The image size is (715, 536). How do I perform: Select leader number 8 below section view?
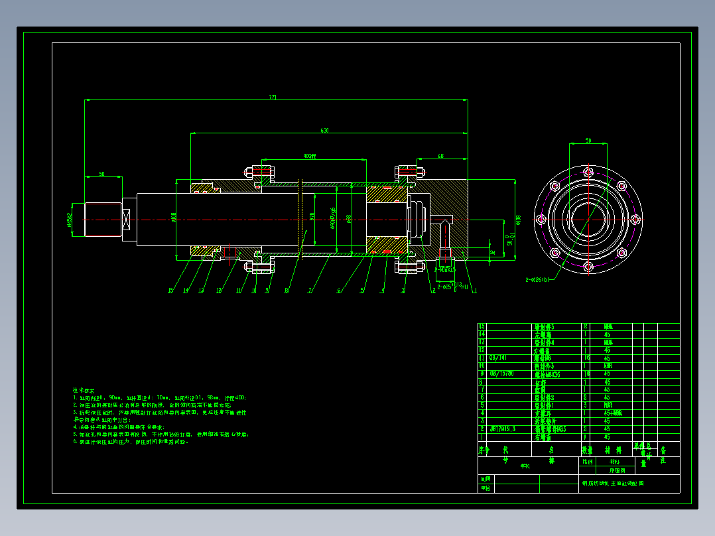pyautogui.click(x=287, y=291)
